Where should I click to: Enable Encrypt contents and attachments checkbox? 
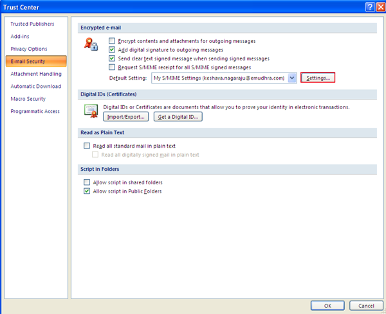coord(112,41)
